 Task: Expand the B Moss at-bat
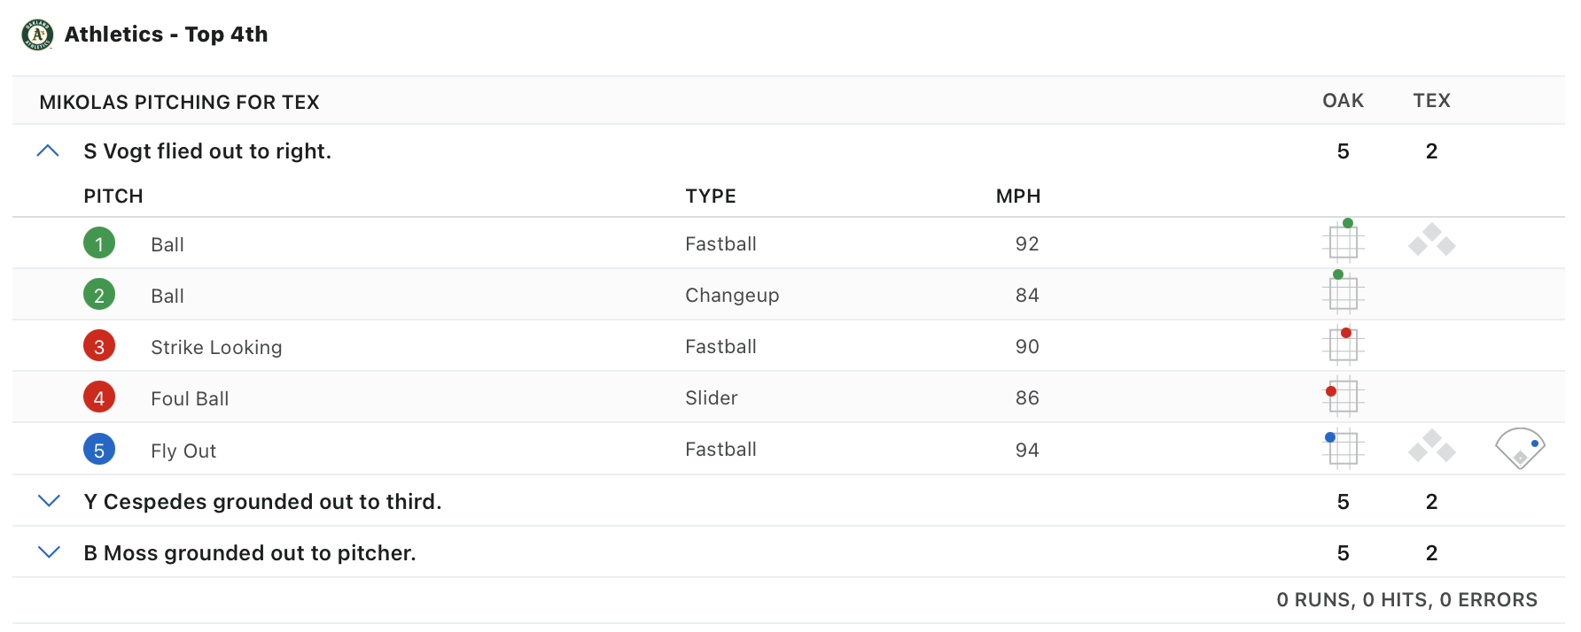click(x=49, y=553)
